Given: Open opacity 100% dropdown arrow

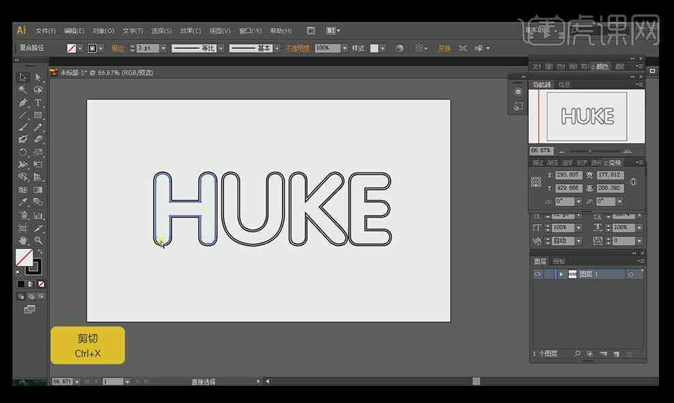Looking at the screenshot, I should pos(344,48).
